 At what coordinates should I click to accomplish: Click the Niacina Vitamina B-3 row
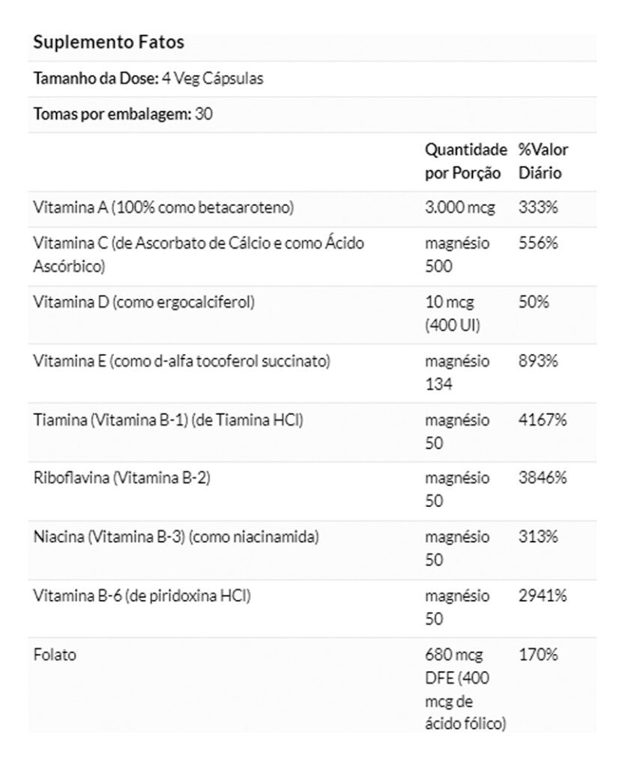(312, 551)
